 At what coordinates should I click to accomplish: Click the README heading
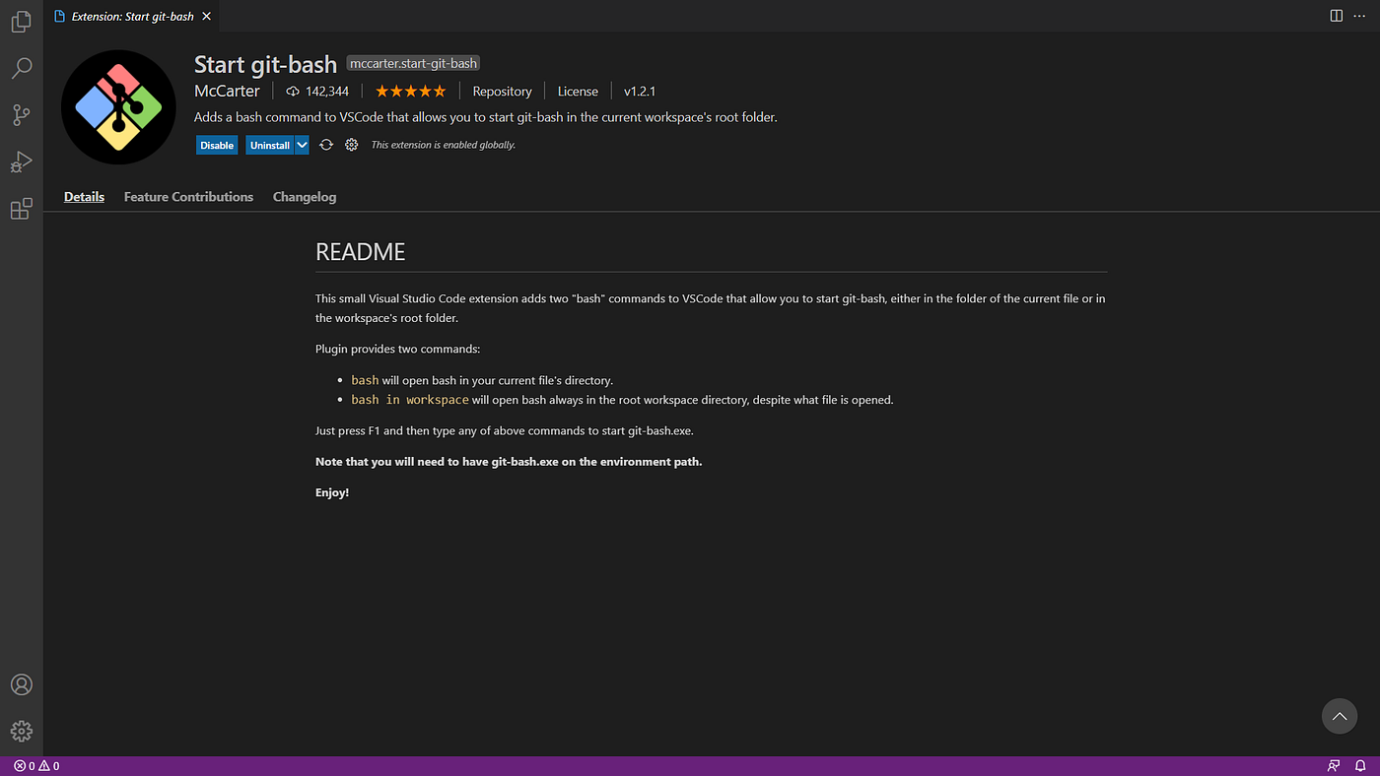coord(361,252)
